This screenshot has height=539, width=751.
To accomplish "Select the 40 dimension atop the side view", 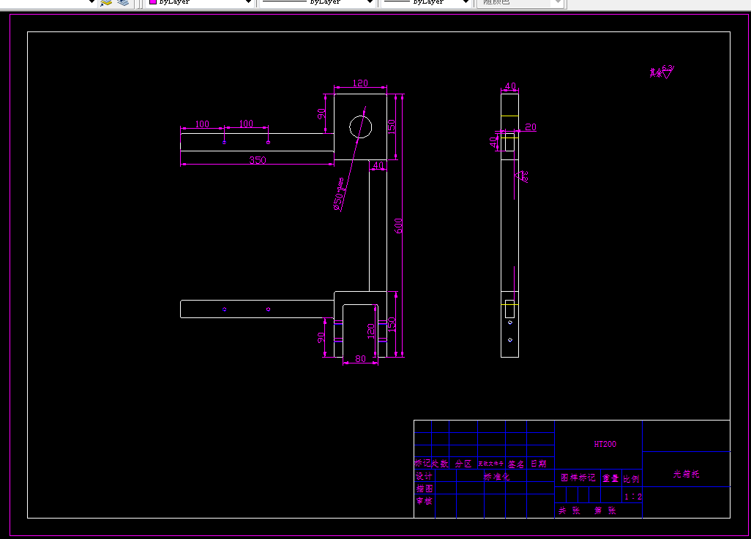I will tap(511, 86).
